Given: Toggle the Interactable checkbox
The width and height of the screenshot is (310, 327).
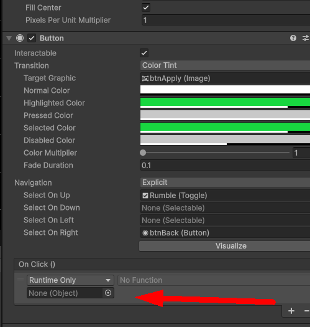Looking at the screenshot, I should point(144,53).
